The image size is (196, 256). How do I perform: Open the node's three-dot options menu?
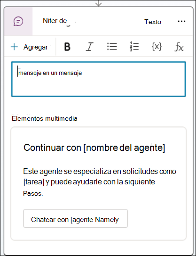pos(181,21)
